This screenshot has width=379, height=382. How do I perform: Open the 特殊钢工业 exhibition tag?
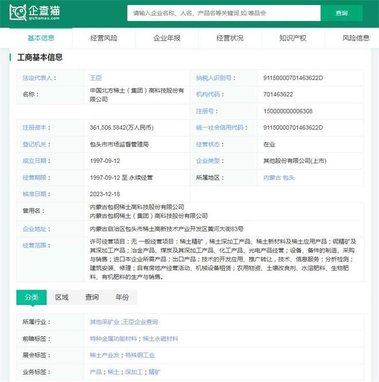tap(140, 356)
